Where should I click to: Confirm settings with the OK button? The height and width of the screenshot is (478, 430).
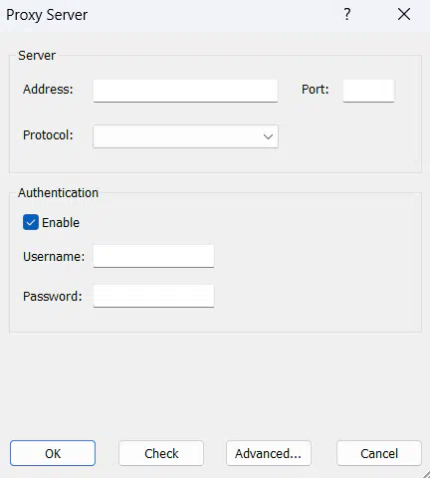(x=53, y=453)
